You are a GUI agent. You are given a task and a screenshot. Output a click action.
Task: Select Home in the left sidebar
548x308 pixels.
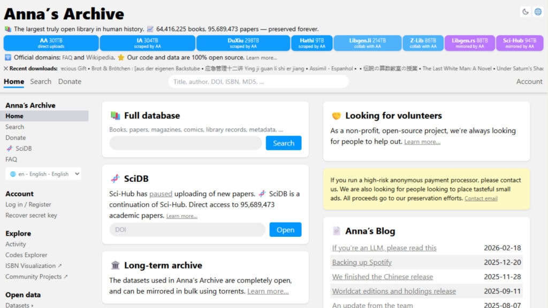click(x=44, y=116)
